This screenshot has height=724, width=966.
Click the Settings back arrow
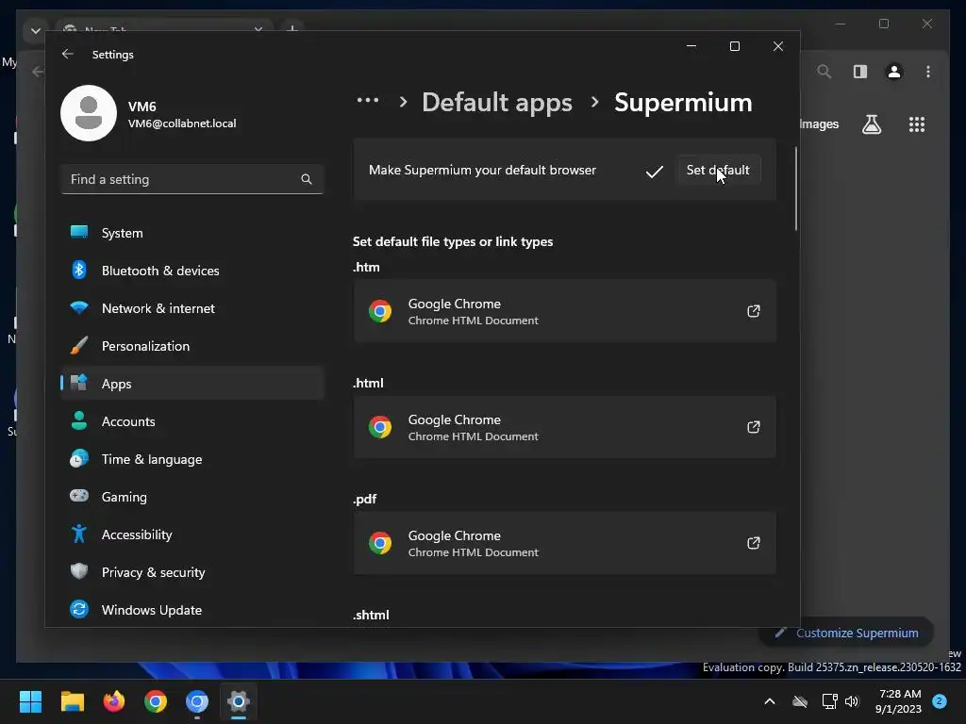tap(68, 54)
